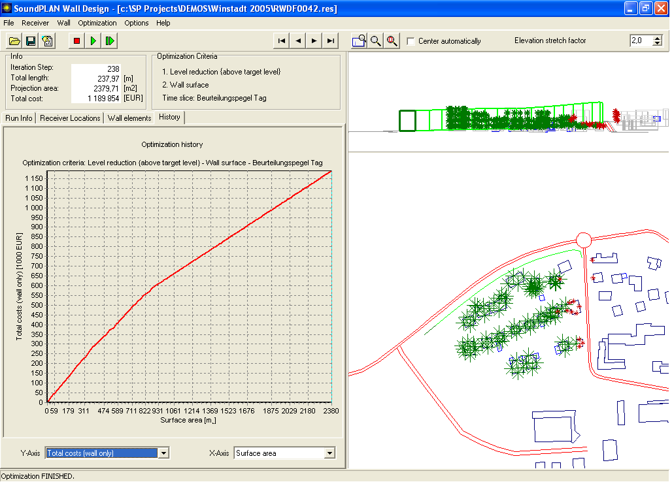This screenshot has width=672, height=482.
Task: Stop optimization with the red square button
Action: click(76, 41)
